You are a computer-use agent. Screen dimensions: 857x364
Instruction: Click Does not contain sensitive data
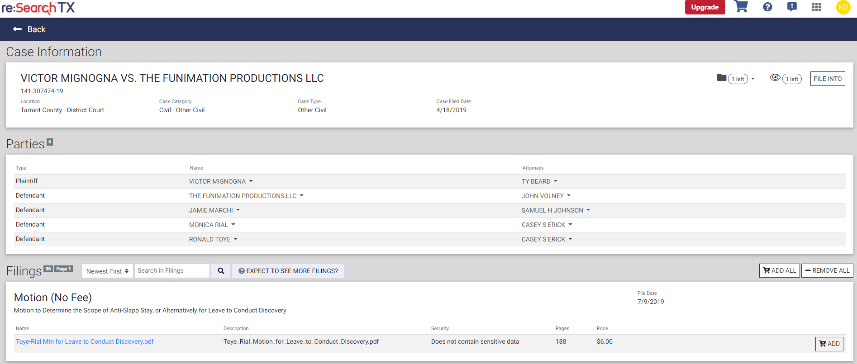click(x=475, y=341)
